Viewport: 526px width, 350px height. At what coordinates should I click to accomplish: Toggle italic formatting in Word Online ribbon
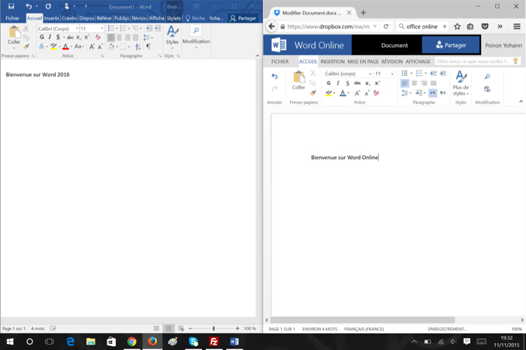point(338,83)
